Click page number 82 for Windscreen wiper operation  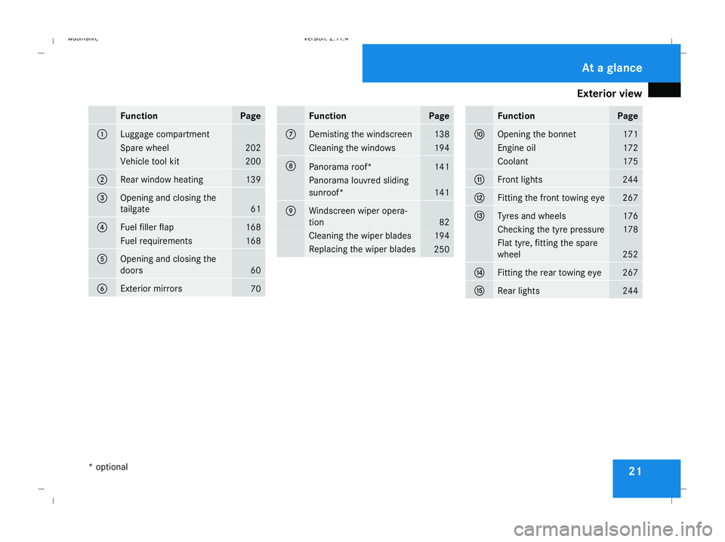444,222
